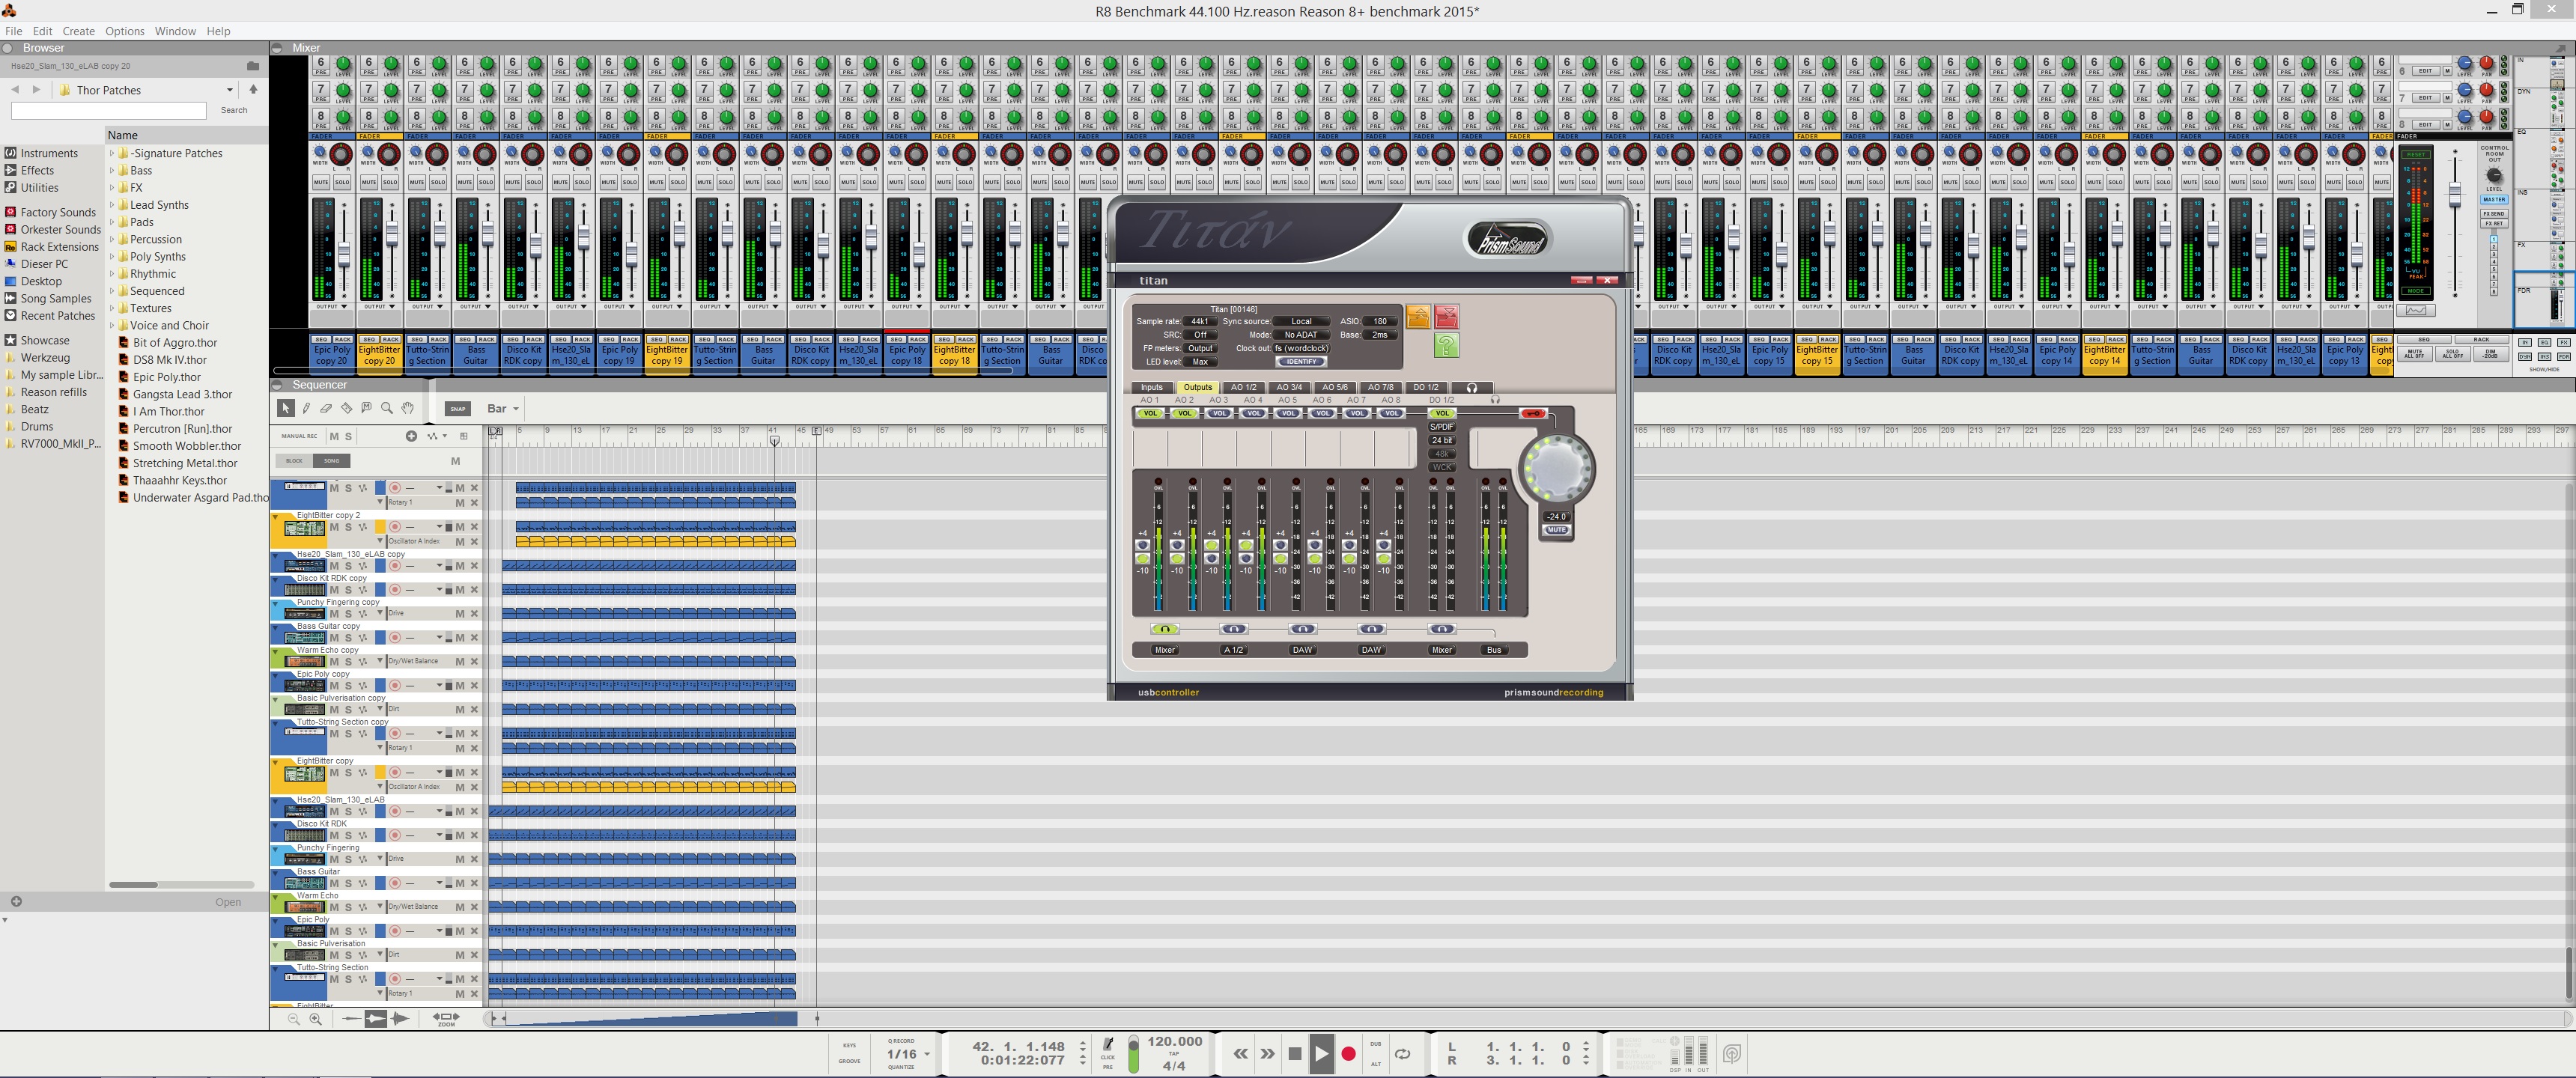The height and width of the screenshot is (1078, 2576).
Task: Switch sequencer to BLOCK mode
Action: 295,461
